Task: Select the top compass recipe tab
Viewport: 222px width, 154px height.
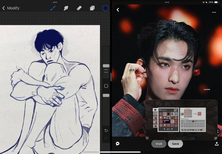Action: [155, 110]
